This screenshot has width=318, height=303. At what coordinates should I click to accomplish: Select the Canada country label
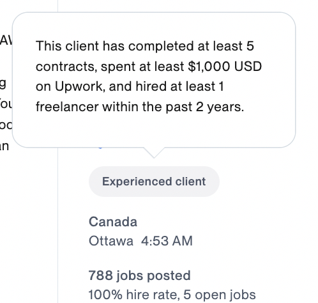tap(113, 222)
